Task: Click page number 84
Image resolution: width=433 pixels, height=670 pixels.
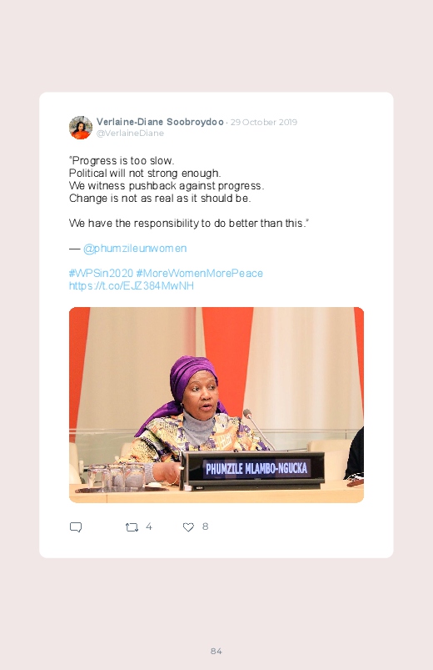Action: tap(216, 651)
